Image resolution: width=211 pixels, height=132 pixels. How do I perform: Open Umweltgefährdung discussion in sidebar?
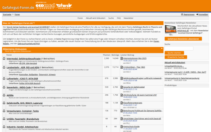(x=174, y=66)
